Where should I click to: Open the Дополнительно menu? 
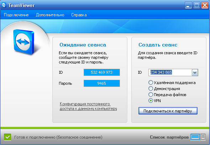pyautogui.click(x=50, y=15)
